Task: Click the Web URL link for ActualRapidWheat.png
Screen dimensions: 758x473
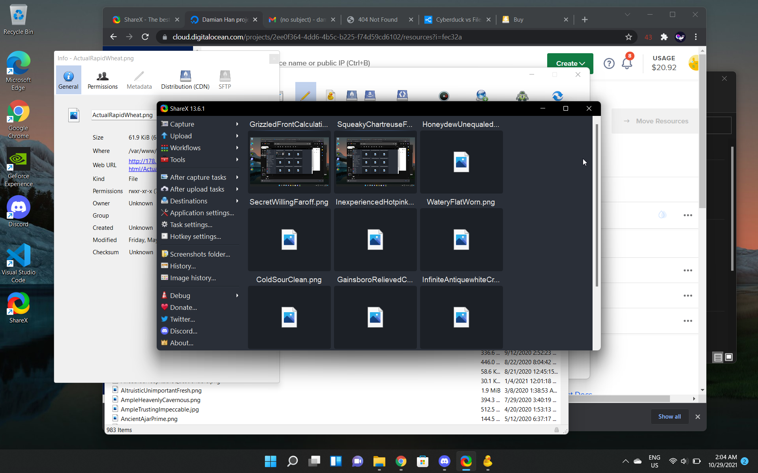Action: click(142, 161)
